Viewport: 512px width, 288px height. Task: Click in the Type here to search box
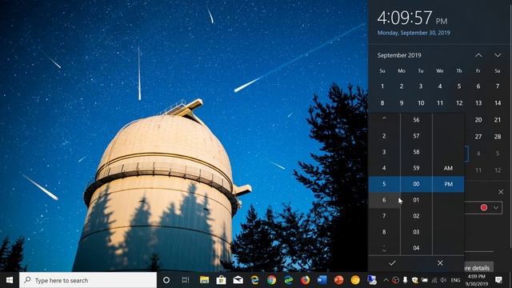tap(88, 280)
